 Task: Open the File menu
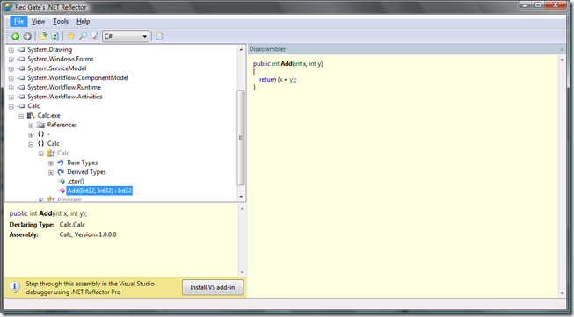click(18, 22)
